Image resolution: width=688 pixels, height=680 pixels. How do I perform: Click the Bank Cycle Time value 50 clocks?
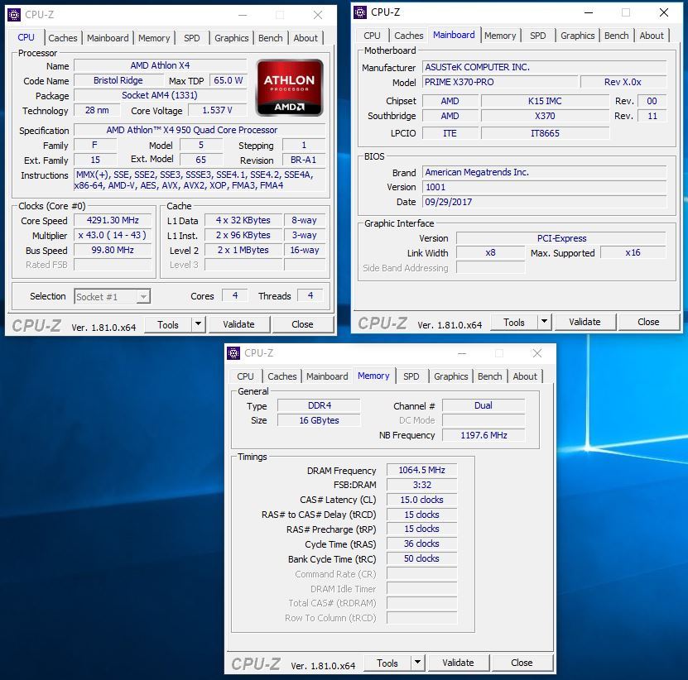[x=421, y=558]
